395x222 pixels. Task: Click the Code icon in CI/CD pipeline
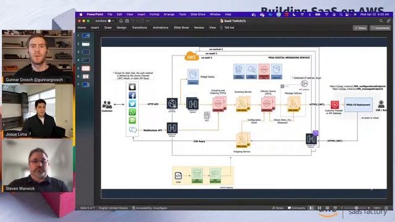(x=178, y=175)
